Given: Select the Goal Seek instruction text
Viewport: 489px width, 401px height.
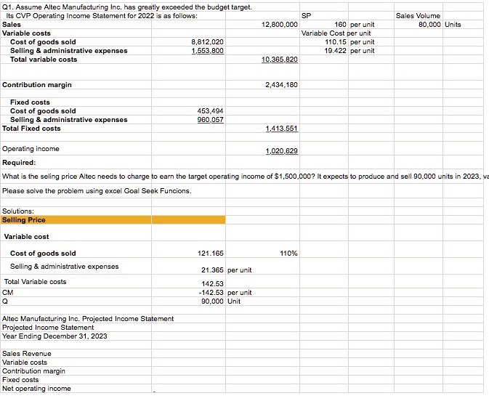Looking at the screenshot, I should coord(97,191).
